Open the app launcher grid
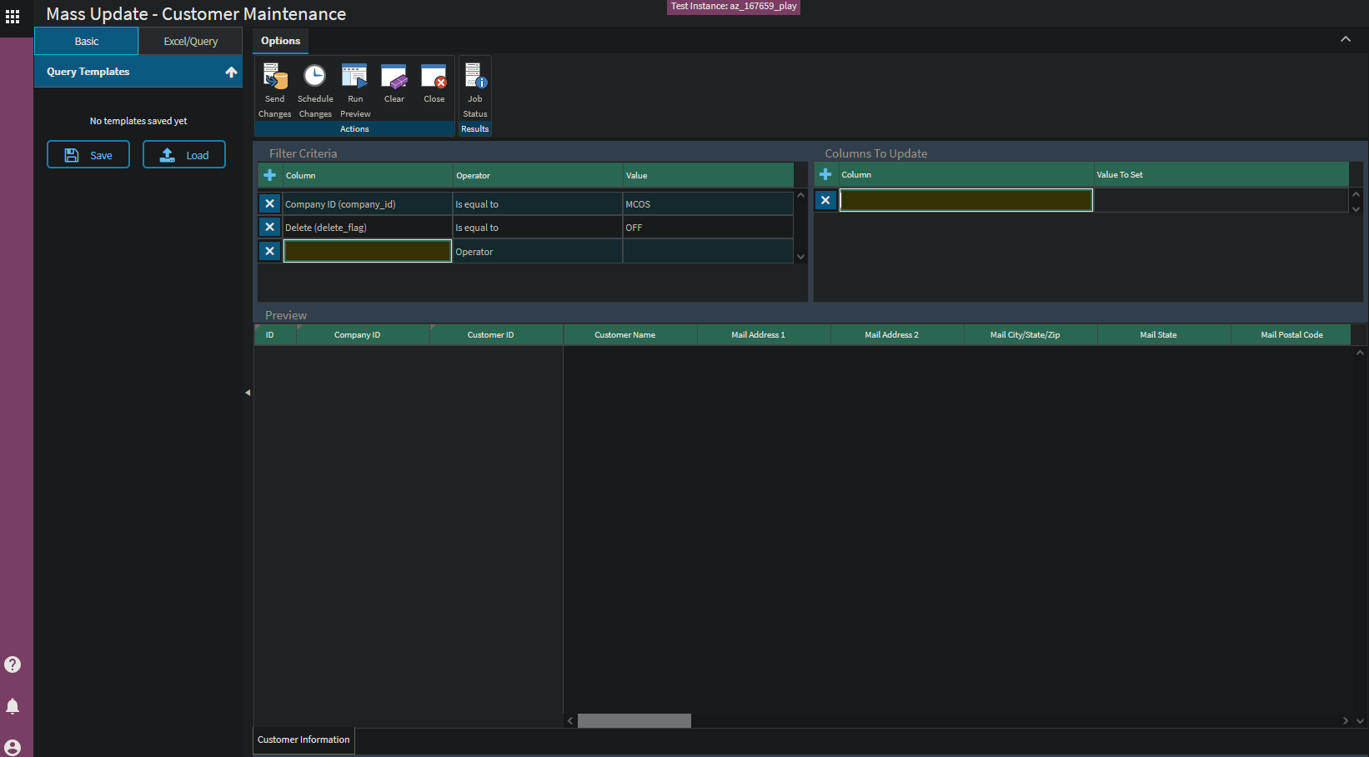Screen dimensions: 1369x757 [x=13, y=16]
